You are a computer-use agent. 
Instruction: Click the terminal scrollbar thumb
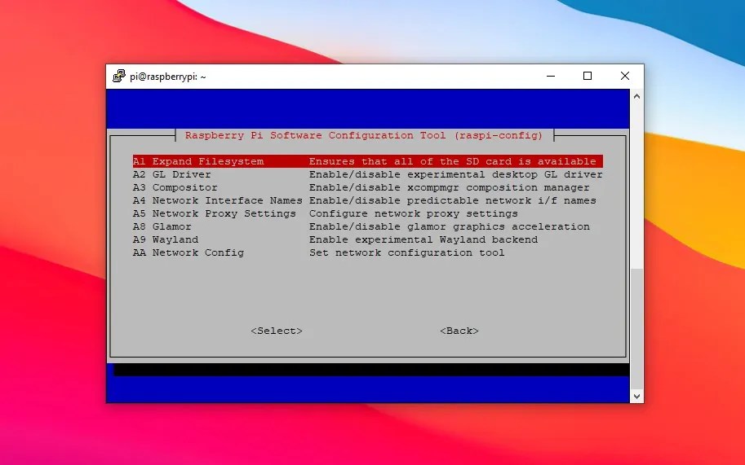[x=636, y=329]
